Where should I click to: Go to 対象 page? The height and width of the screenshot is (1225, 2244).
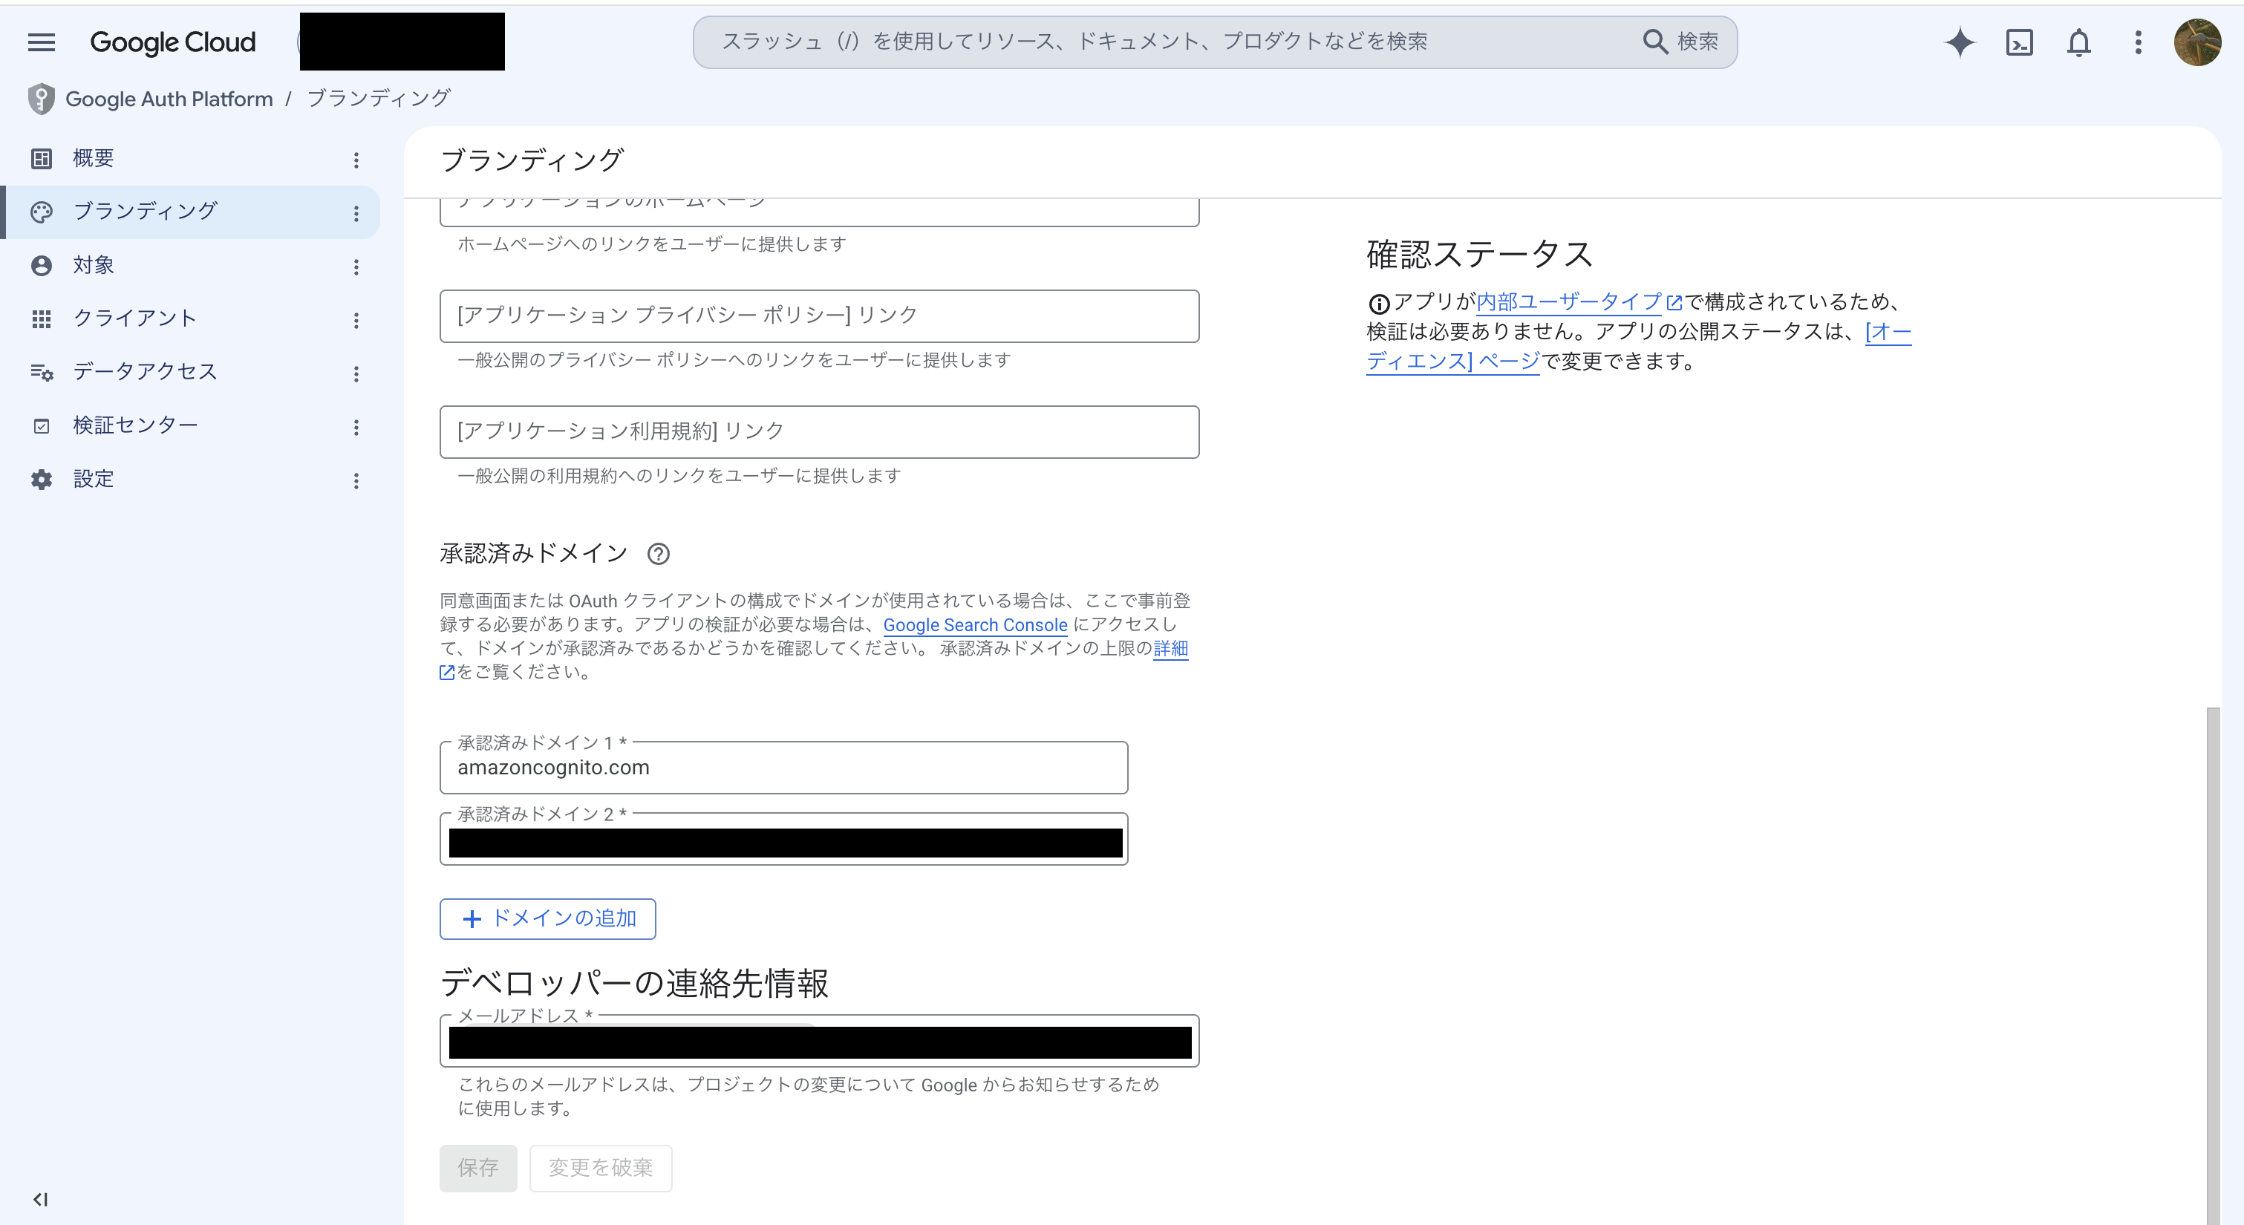pyautogui.click(x=190, y=265)
